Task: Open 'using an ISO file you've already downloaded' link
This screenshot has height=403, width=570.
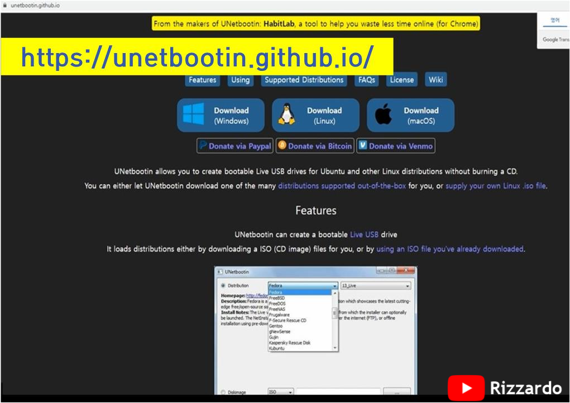Action: coord(449,249)
